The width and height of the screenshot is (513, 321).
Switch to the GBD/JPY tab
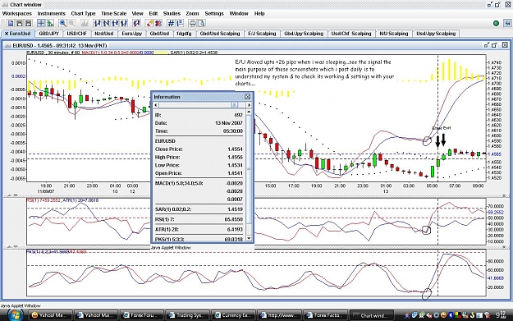[48, 34]
